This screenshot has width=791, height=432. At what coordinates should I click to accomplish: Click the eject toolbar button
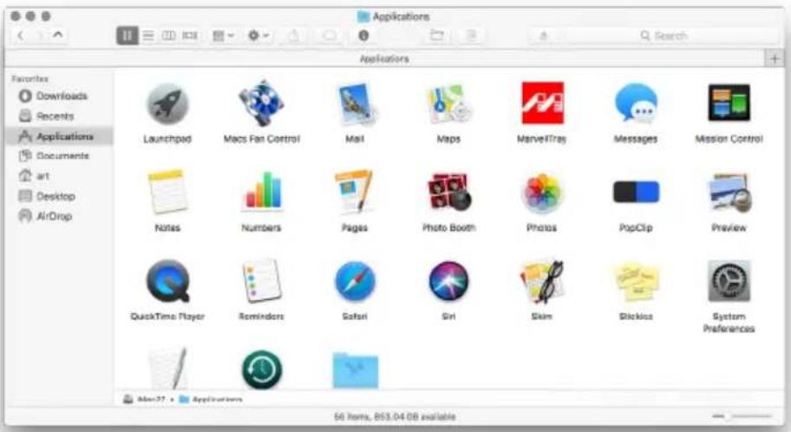[x=543, y=36]
